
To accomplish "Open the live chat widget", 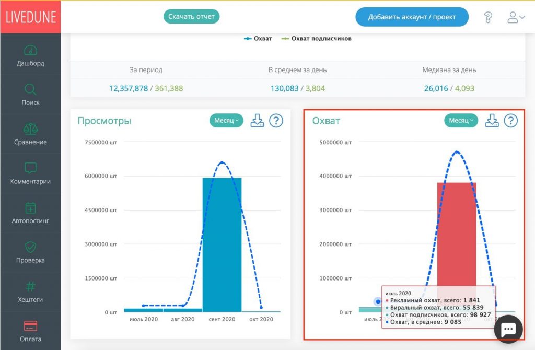I will pyautogui.click(x=508, y=329).
